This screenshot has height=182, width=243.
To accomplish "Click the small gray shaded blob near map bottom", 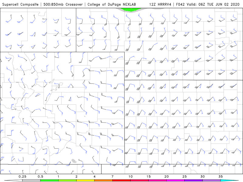I will click(x=74, y=161).
